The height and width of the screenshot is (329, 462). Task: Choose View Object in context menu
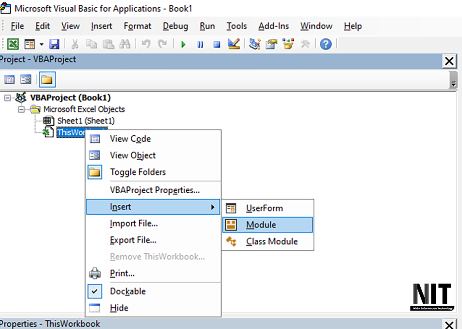tap(153, 155)
